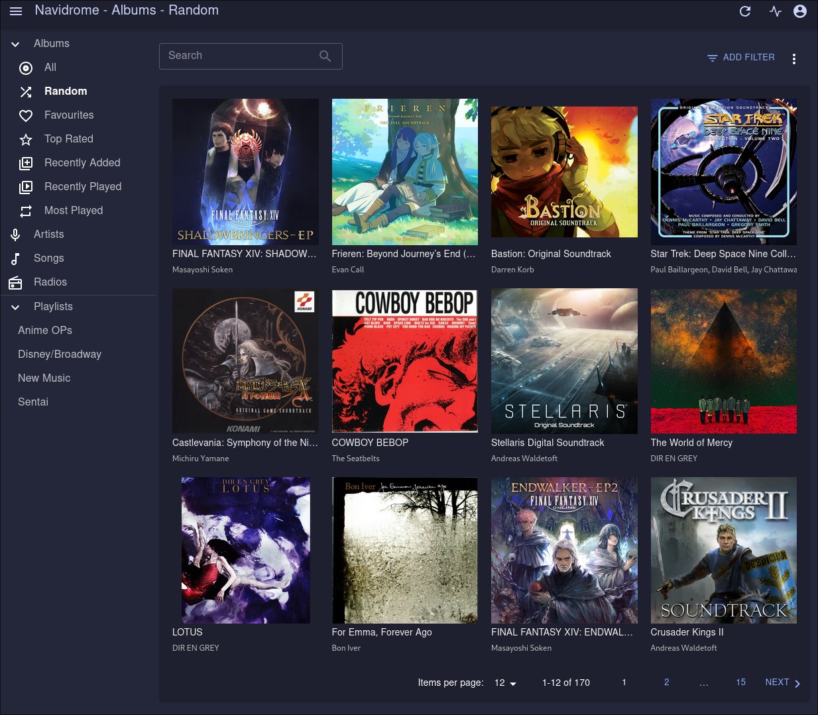818x715 pixels.
Task: Select Recently Added in sidebar
Action: click(x=82, y=163)
